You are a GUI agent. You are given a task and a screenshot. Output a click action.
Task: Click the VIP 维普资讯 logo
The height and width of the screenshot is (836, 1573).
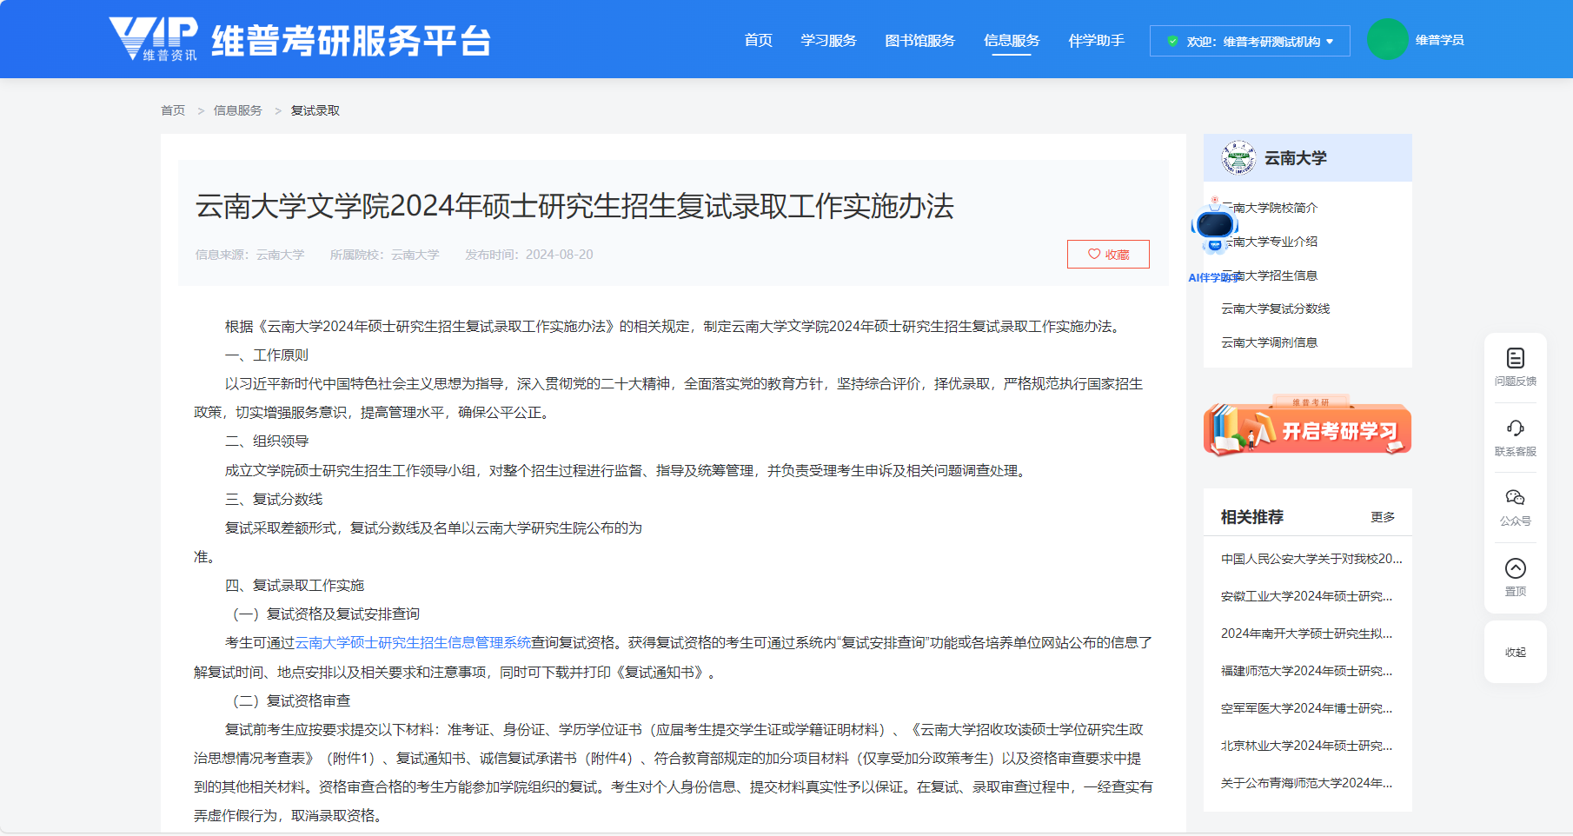pyautogui.click(x=154, y=39)
